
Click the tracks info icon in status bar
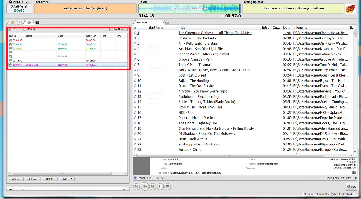(x=135, y=178)
